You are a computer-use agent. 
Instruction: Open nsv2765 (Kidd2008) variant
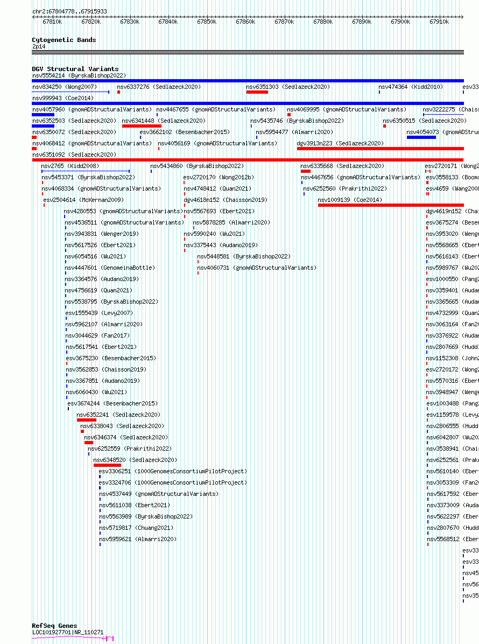(x=70, y=166)
